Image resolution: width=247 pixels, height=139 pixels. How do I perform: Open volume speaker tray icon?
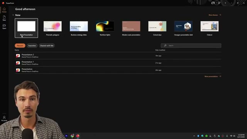(x=234, y=136)
